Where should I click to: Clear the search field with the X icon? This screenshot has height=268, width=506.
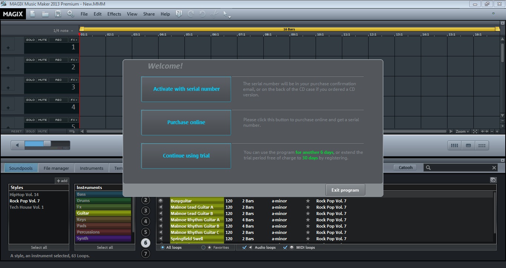494,168
